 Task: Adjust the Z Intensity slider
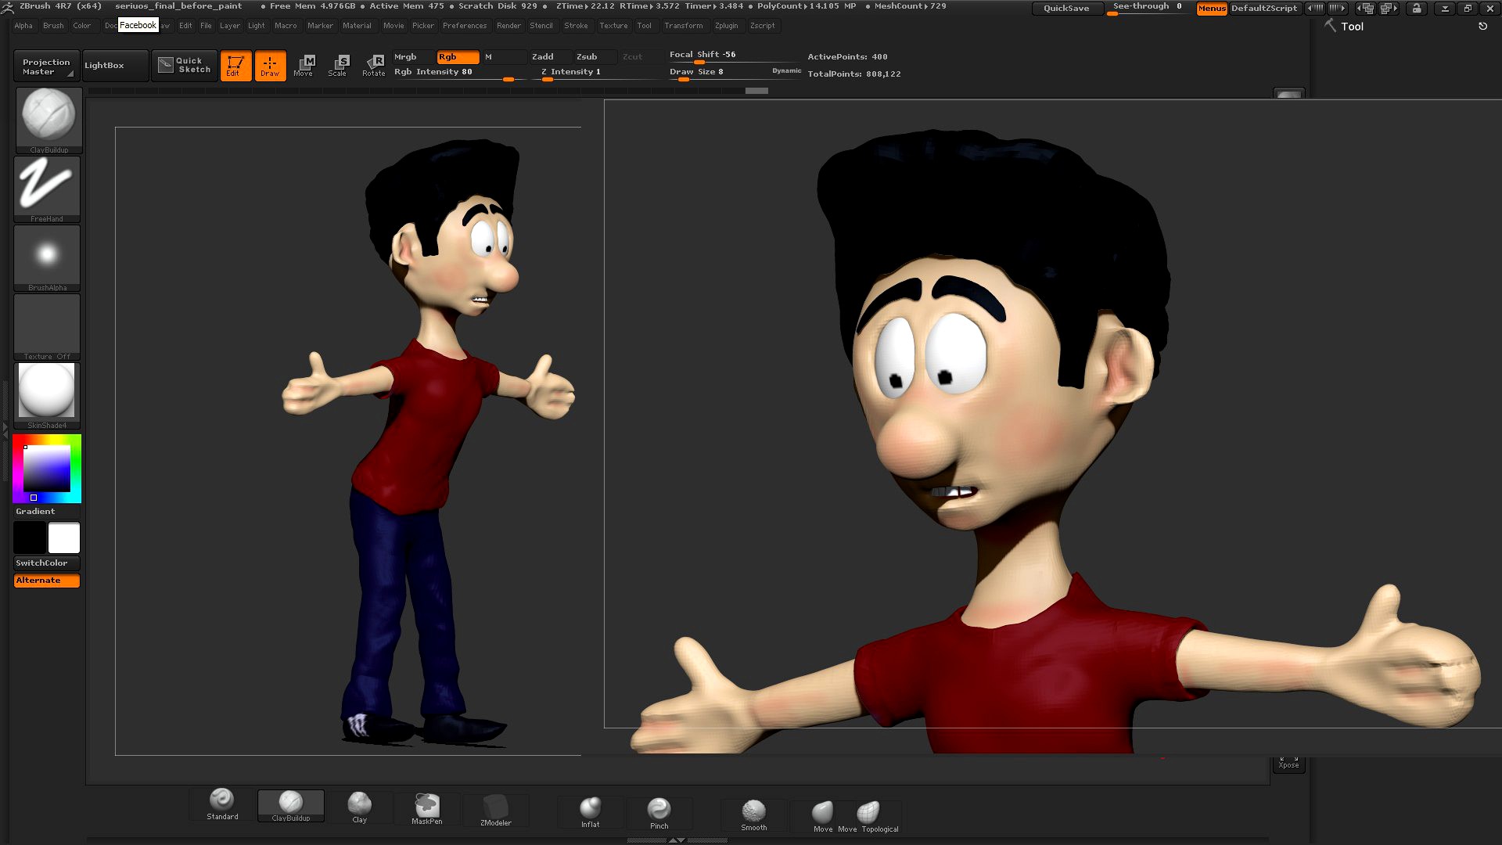point(598,73)
